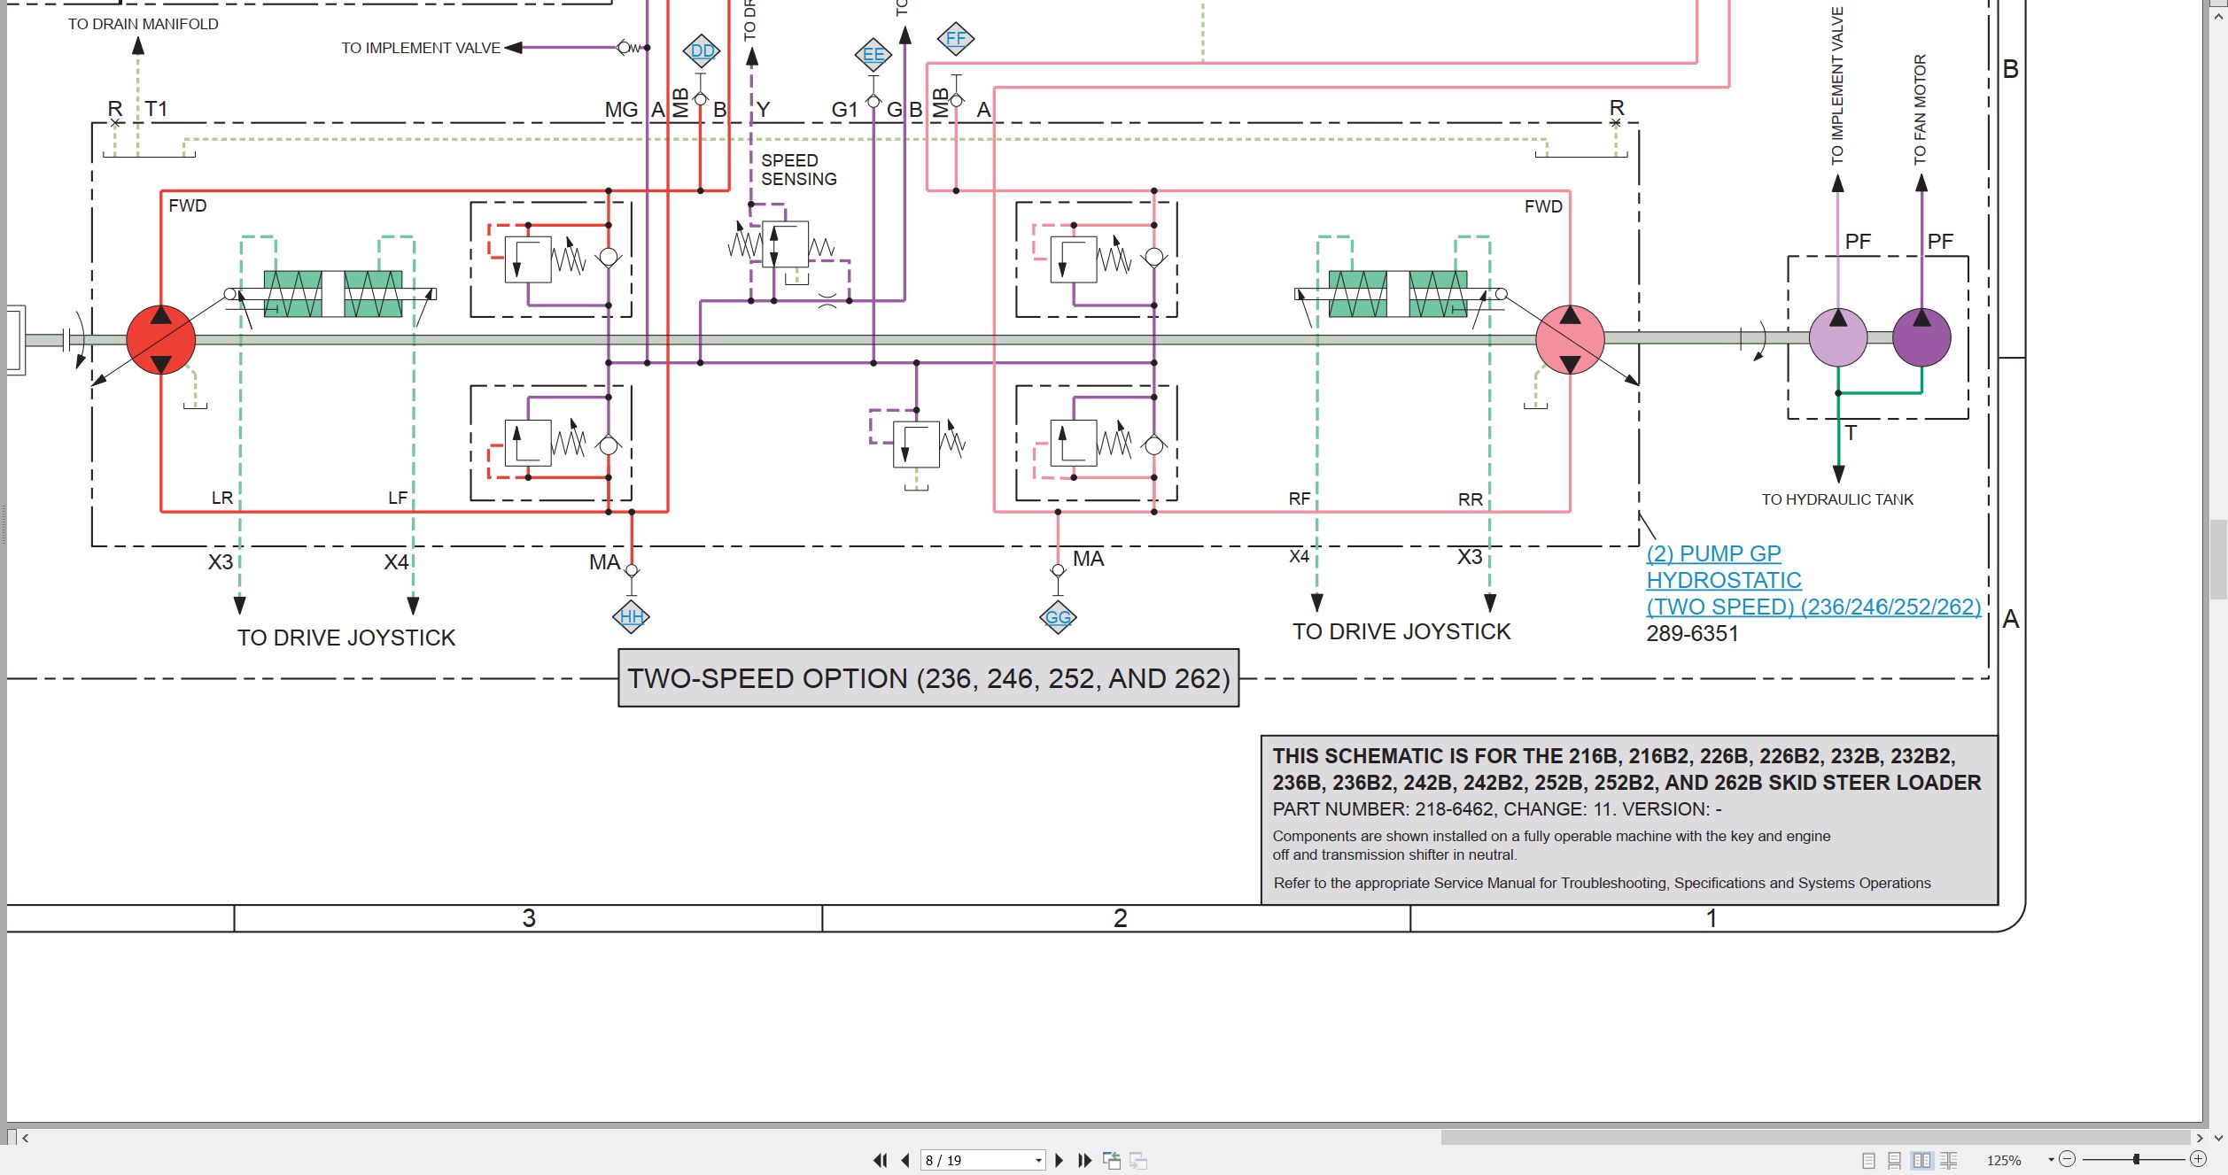Click the HH diamond connector link
2228x1175 pixels.
[x=632, y=616]
